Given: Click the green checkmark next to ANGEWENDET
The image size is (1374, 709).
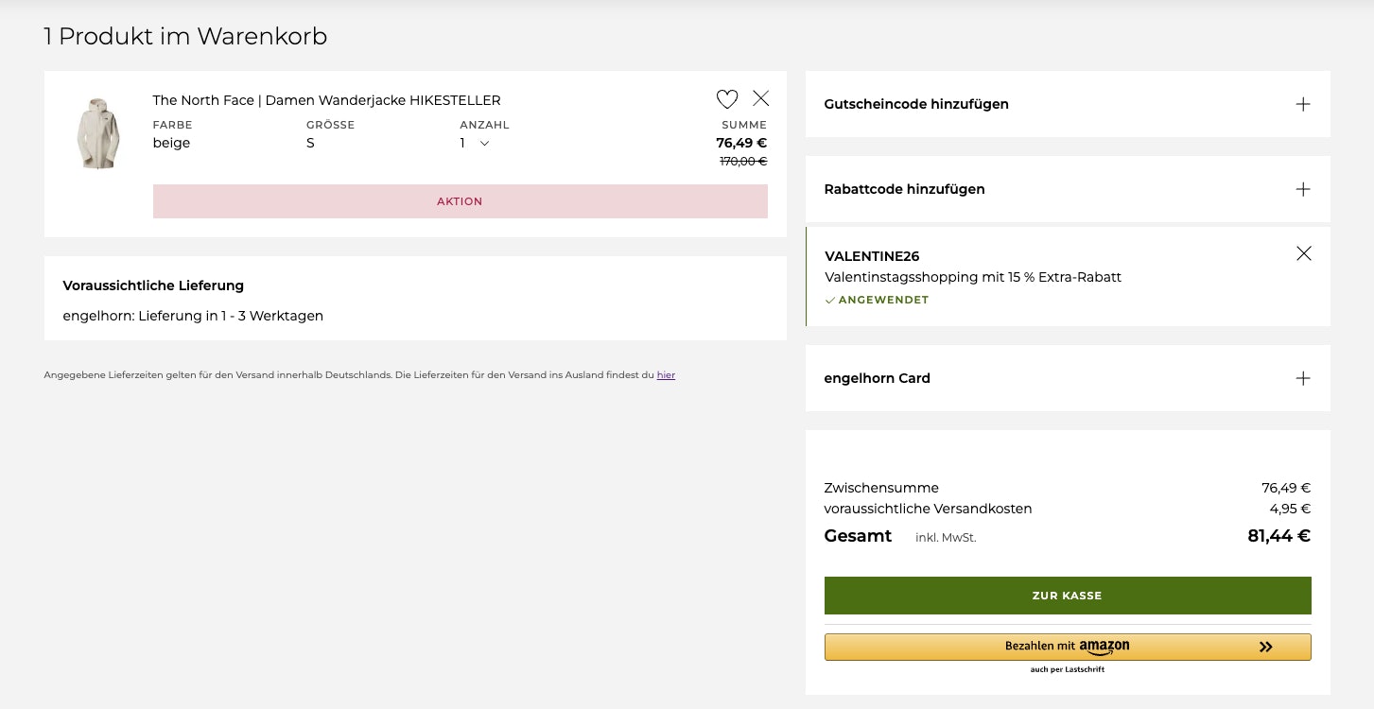Looking at the screenshot, I should pyautogui.click(x=830, y=301).
